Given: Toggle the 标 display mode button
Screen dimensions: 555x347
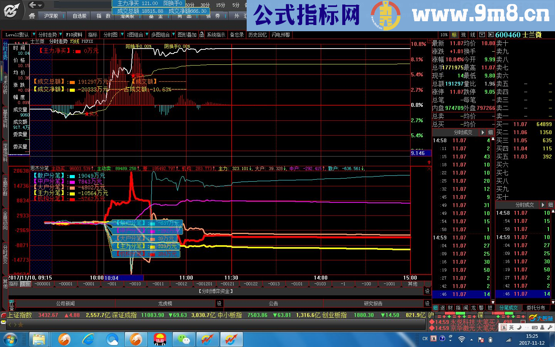Looking at the screenshot, I should pos(454,35).
